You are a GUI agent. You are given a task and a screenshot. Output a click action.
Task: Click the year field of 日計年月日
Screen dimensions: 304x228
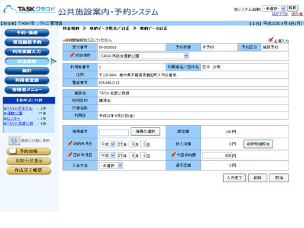[120, 156]
